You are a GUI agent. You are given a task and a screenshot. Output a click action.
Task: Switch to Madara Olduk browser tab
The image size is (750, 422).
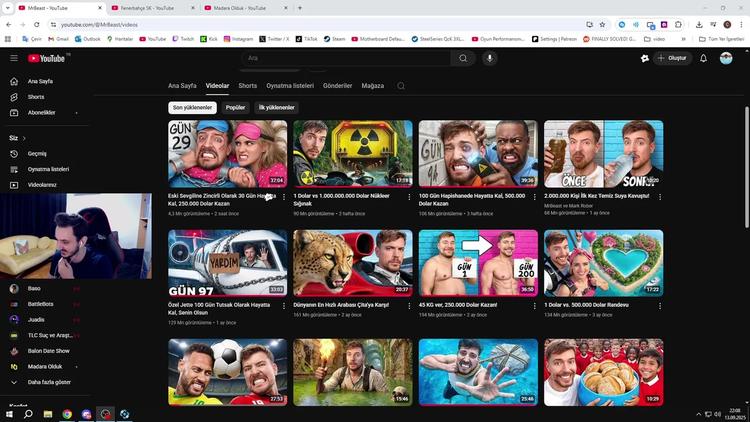point(245,8)
